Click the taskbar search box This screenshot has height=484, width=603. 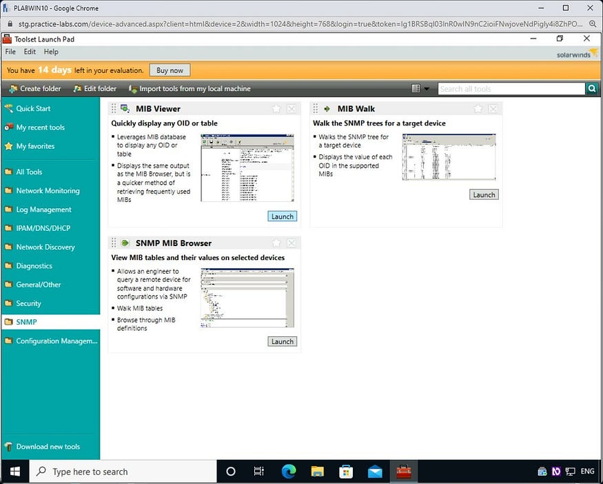123,472
